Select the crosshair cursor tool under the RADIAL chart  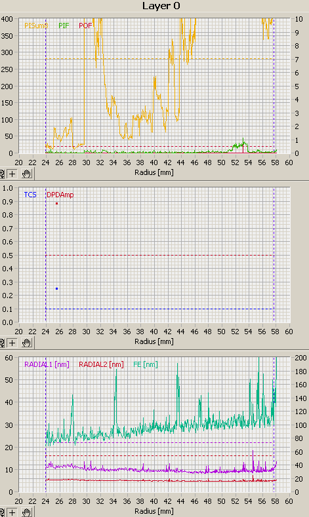12,512
